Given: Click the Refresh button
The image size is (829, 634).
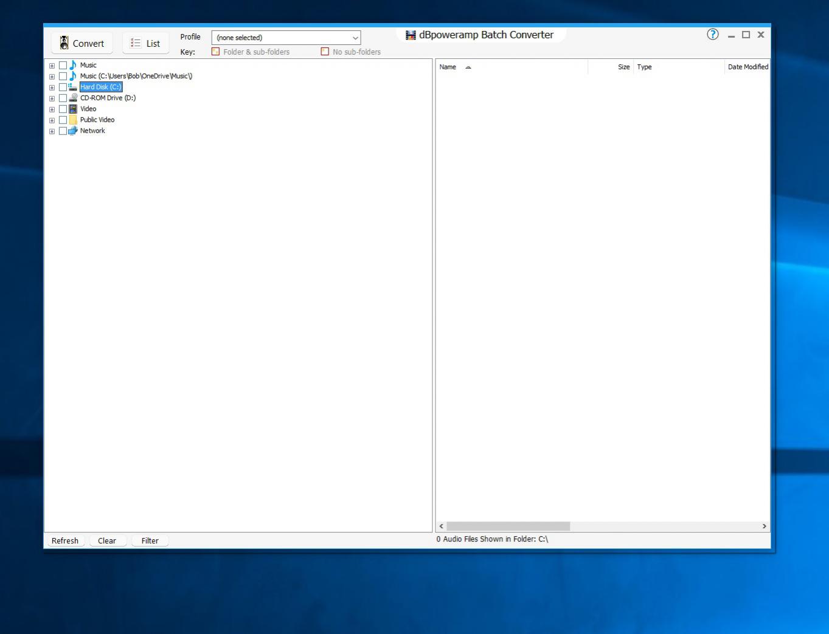Looking at the screenshot, I should click(x=65, y=540).
